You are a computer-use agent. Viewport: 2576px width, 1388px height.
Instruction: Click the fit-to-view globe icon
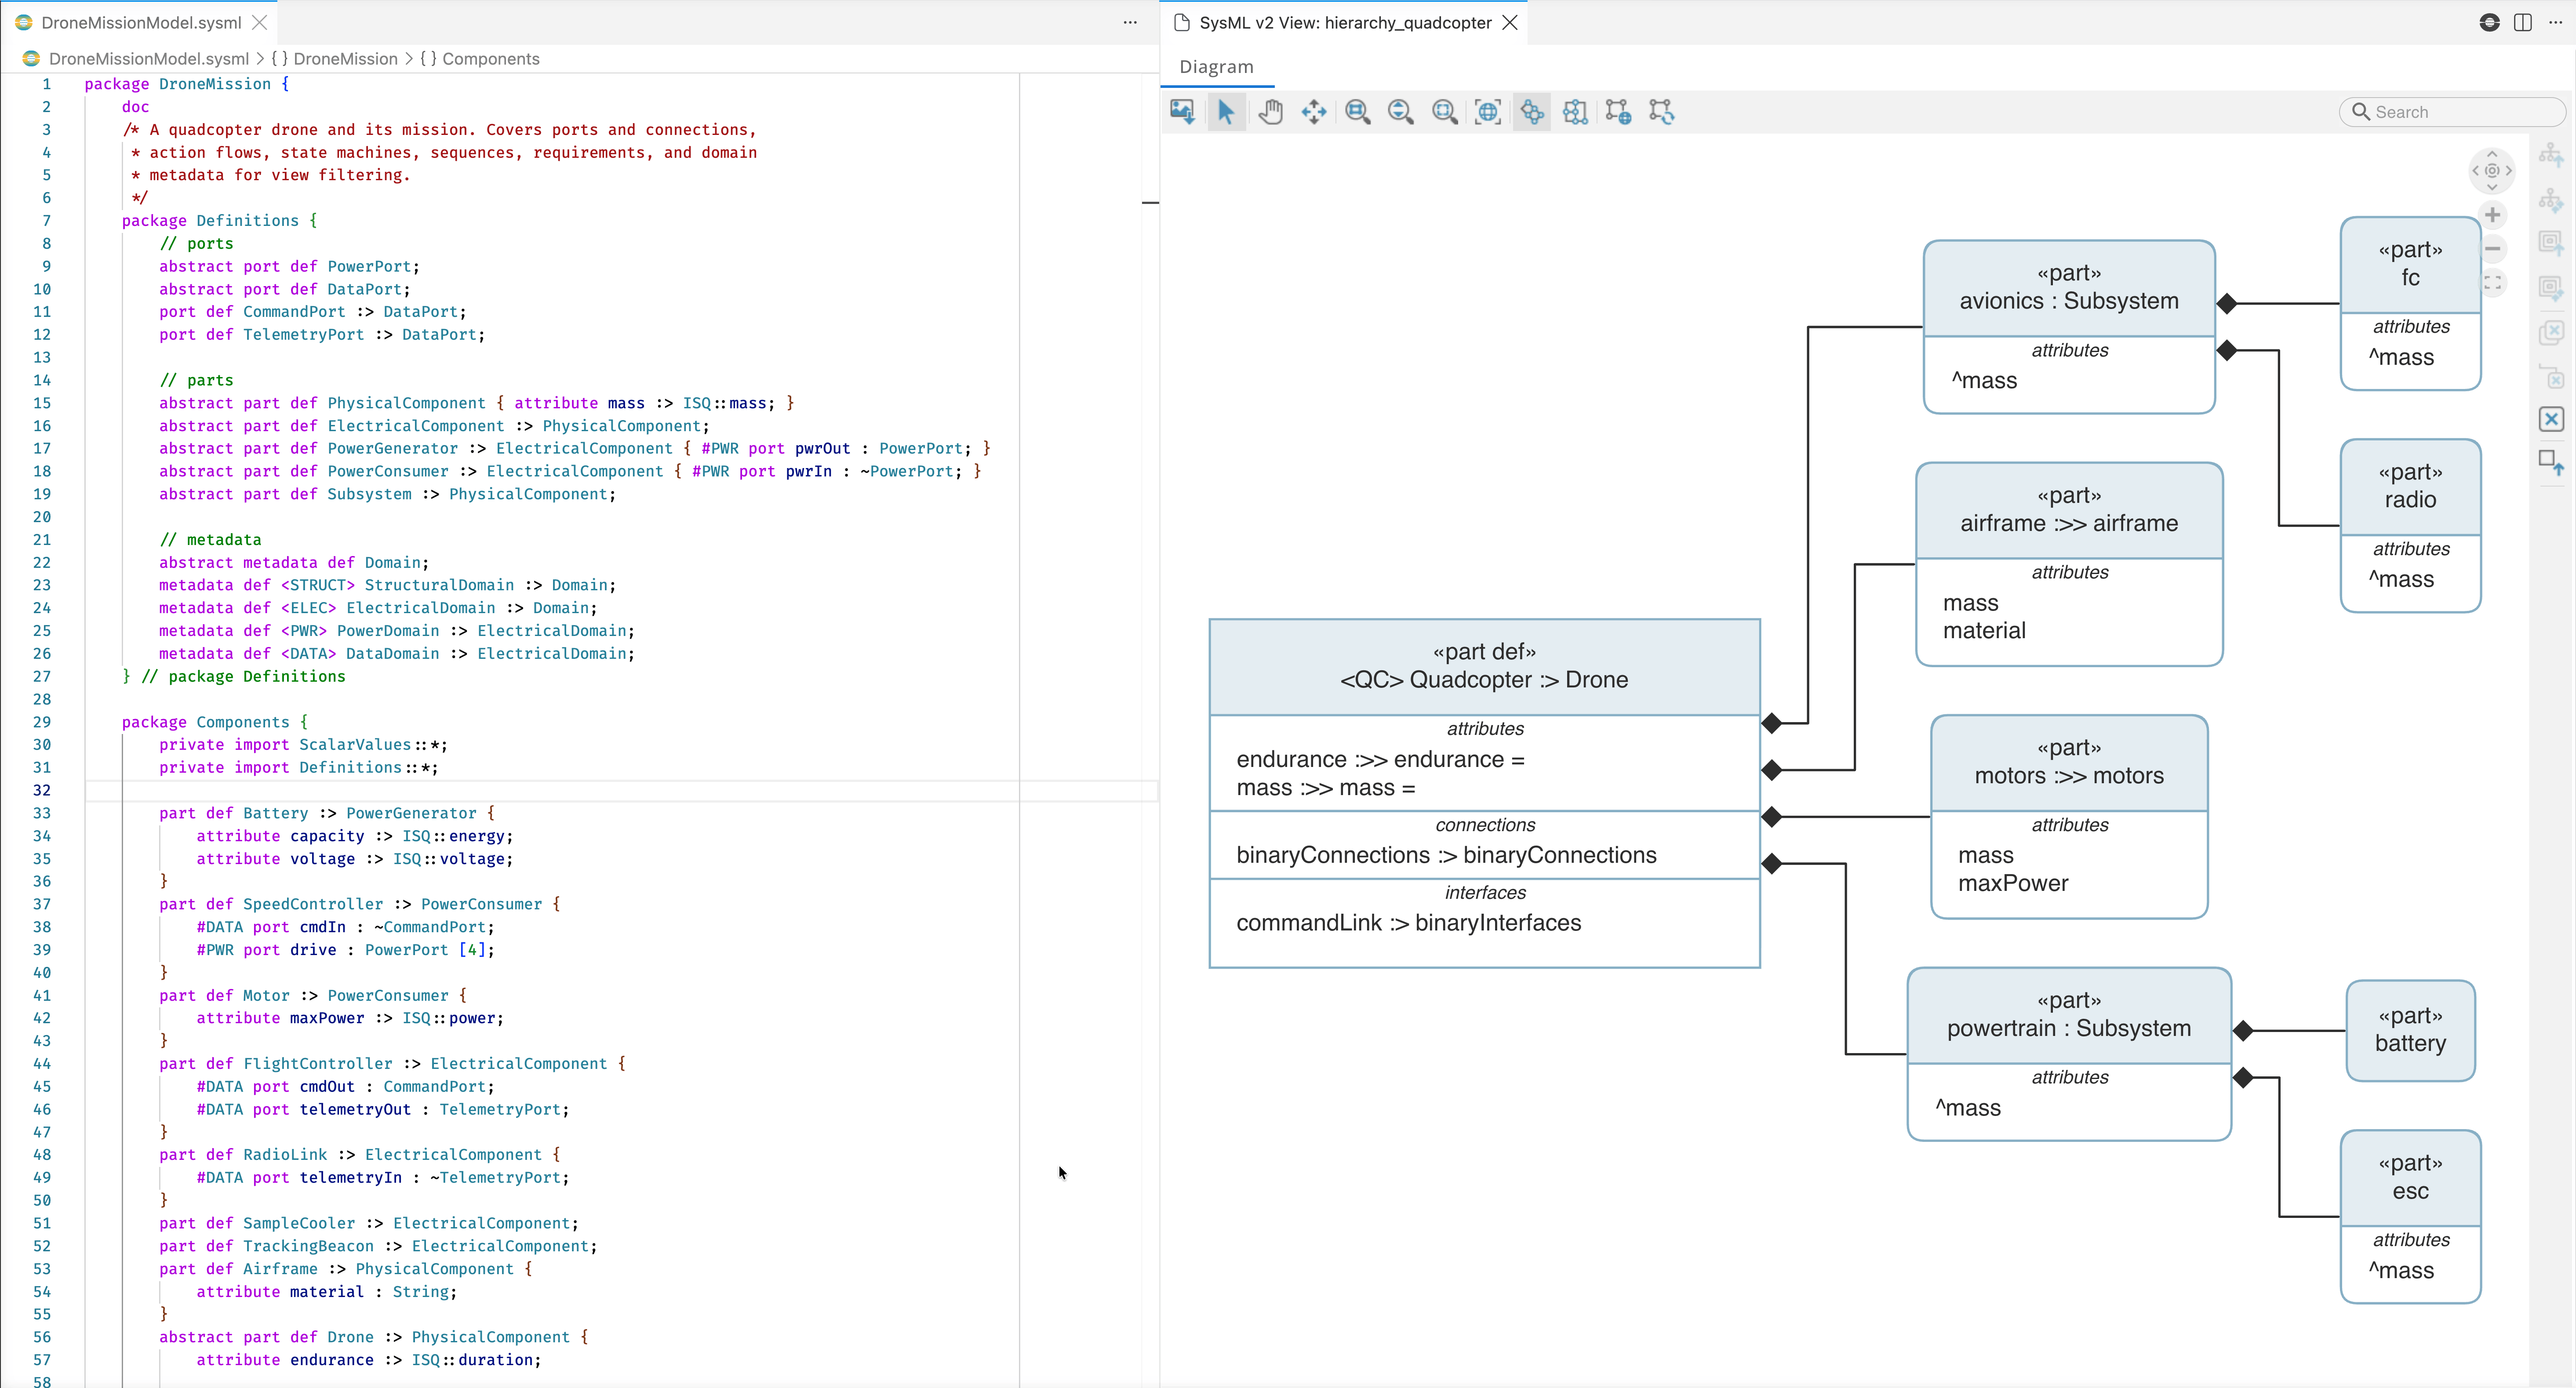1488,112
